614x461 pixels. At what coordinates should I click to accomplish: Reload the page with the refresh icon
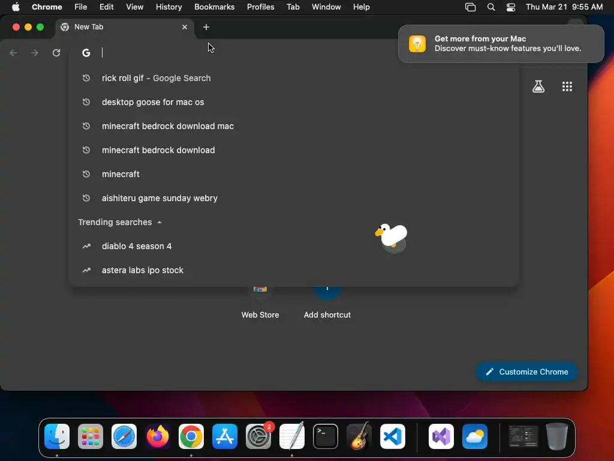coord(56,53)
